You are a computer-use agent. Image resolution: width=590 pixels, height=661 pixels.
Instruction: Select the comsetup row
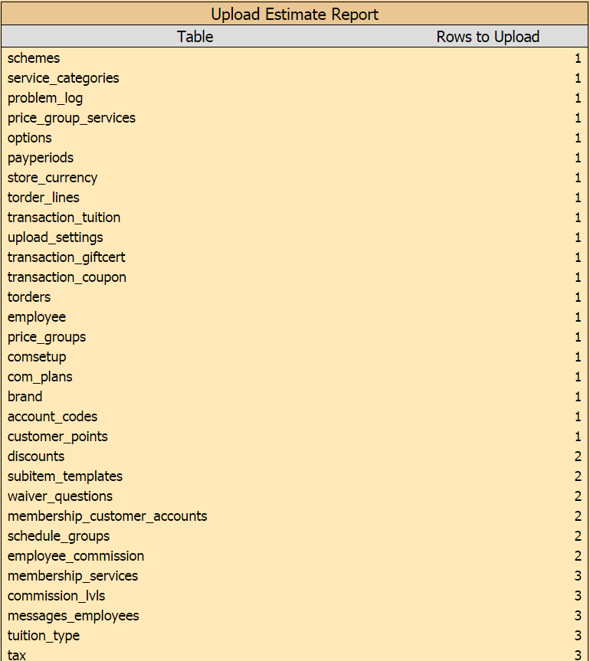click(295, 357)
